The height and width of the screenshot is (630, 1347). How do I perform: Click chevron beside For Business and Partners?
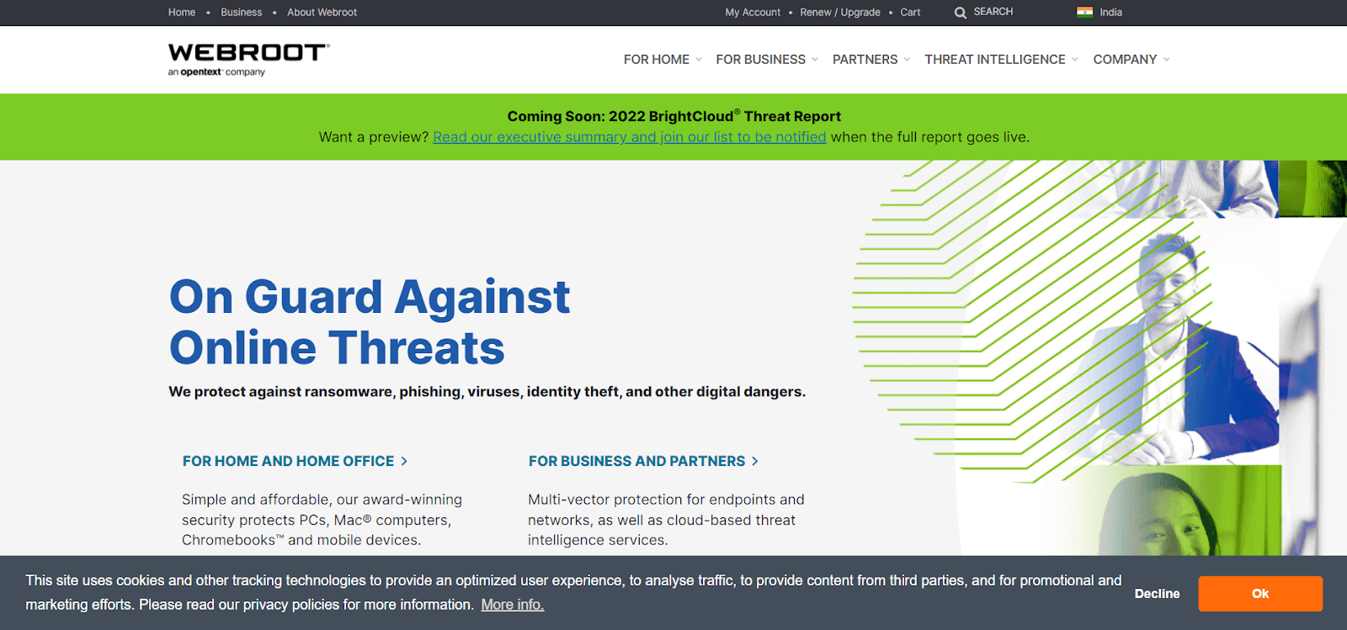point(755,461)
